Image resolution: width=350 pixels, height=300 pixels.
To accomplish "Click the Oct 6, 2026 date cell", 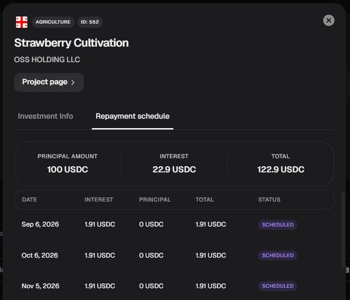I will click(x=40, y=255).
